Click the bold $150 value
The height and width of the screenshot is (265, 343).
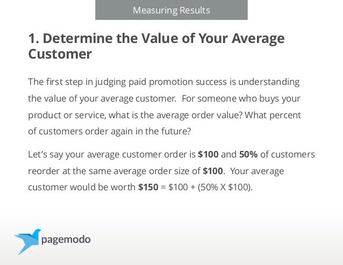[148, 187]
